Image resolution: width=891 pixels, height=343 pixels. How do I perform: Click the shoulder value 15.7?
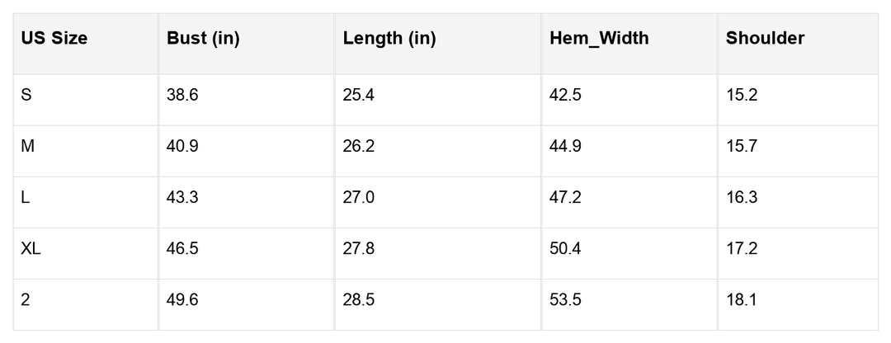coord(742,146)
